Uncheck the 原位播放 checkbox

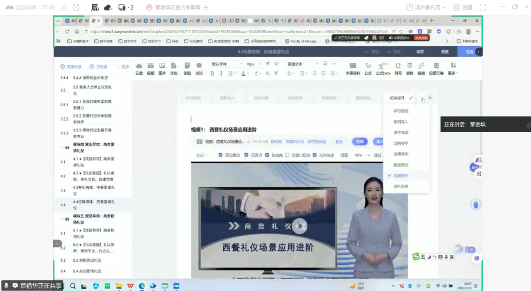(x=220, y=155)
